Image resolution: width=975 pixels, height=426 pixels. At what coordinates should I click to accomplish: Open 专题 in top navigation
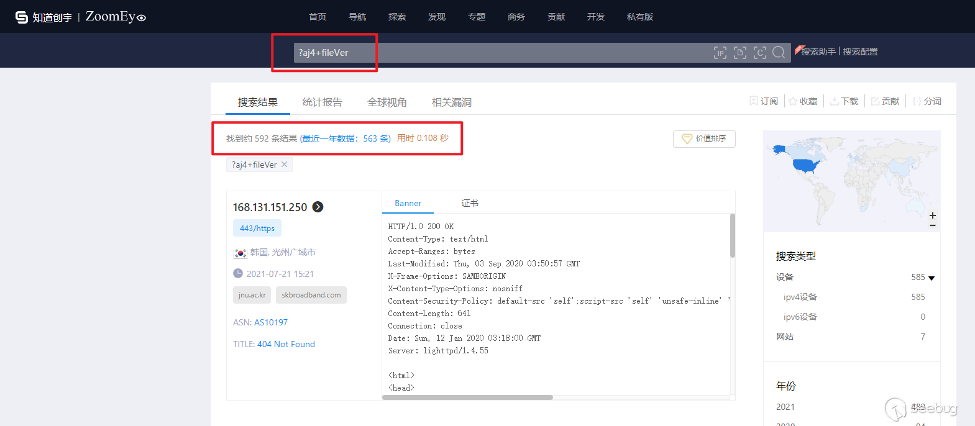[477, 17]
